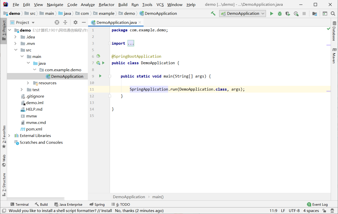Expand the External Libraries node
This screenshot has height=214, width=338.
click(x=9, y=135)
